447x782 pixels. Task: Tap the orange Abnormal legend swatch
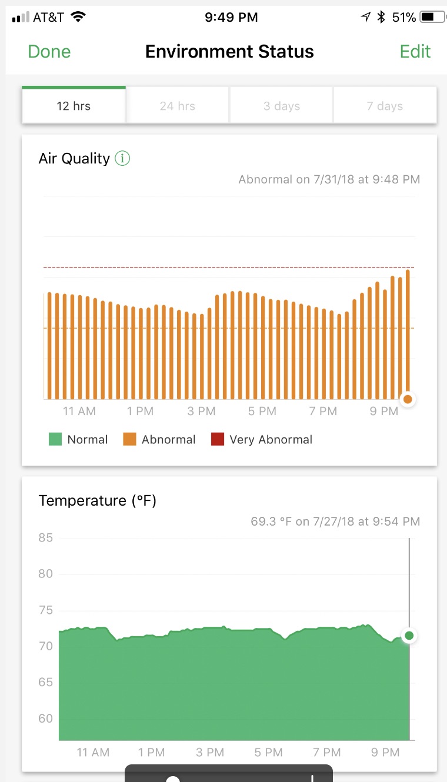click(129, 439)
